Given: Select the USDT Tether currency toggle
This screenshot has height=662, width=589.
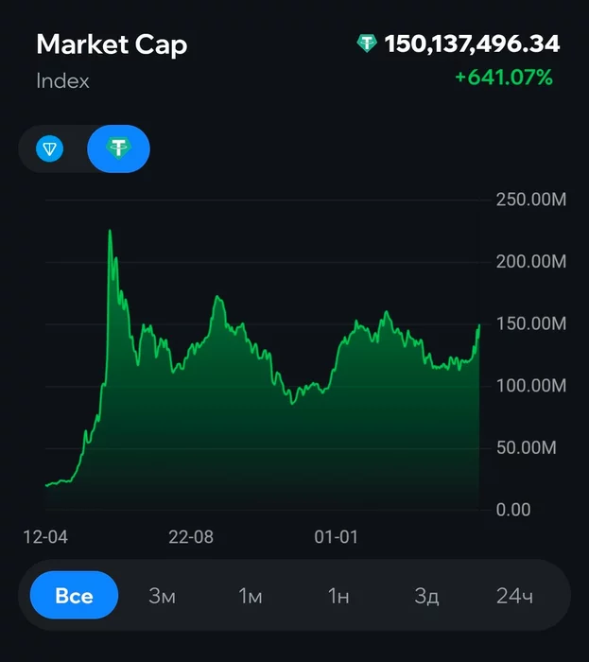Looking at the screenshot, I should click(118, 148).
